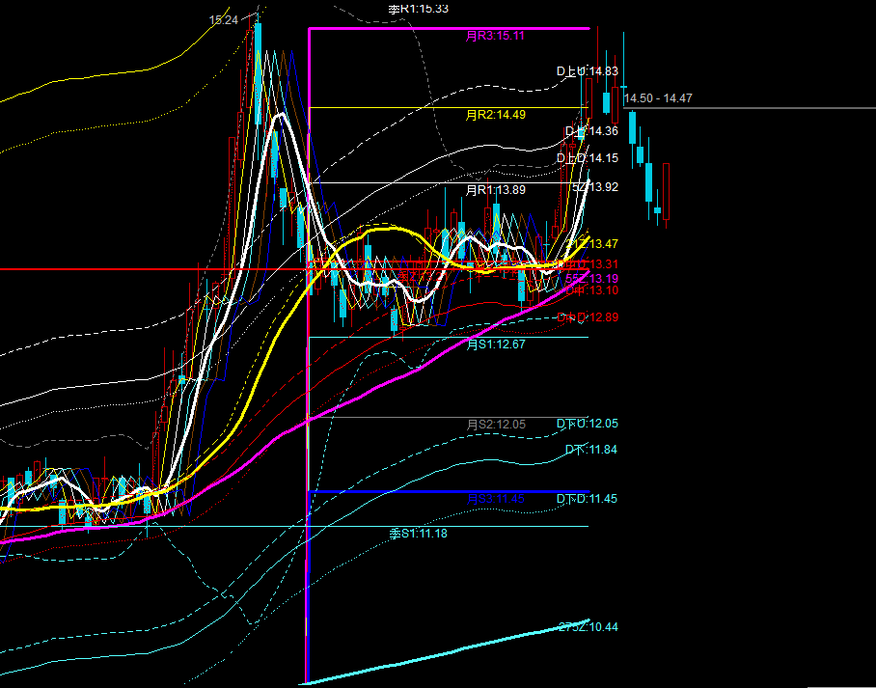Click the '5Z:13.92' moving average label
This screenshot has height=688, width=876.
click(595, 186)
